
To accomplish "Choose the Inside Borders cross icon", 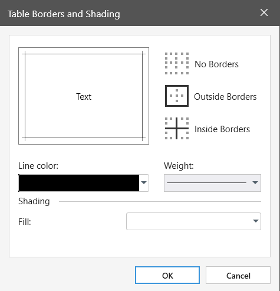I will [x=177, y=128].
